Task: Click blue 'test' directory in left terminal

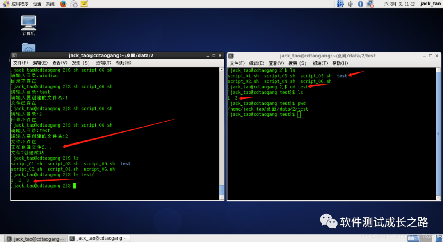Action: (x=125, y=164)
